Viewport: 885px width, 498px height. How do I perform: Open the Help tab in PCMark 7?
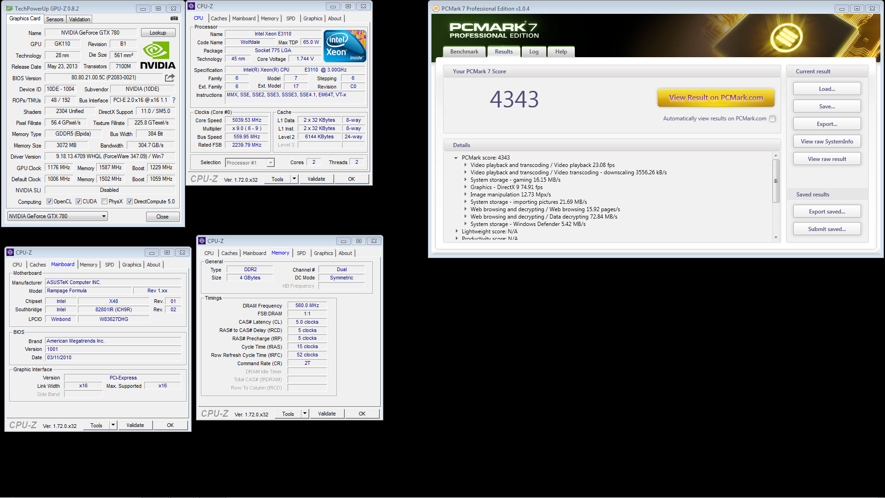click(x=561, y=52)
